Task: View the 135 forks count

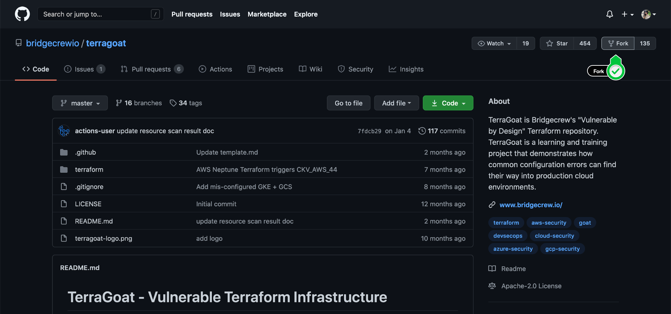Action: [645, 43]
